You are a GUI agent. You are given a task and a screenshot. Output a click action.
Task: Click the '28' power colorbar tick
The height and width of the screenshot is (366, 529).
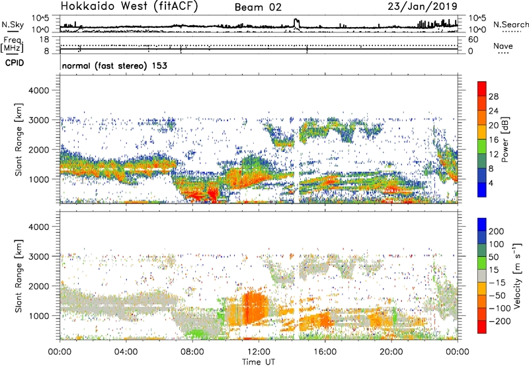click(x=493, y=96)
